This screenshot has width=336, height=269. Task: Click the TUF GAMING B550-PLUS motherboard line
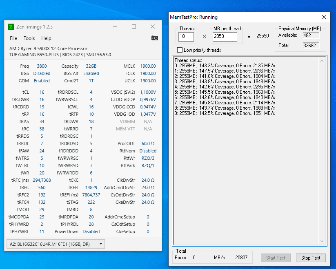pos(60,55)
